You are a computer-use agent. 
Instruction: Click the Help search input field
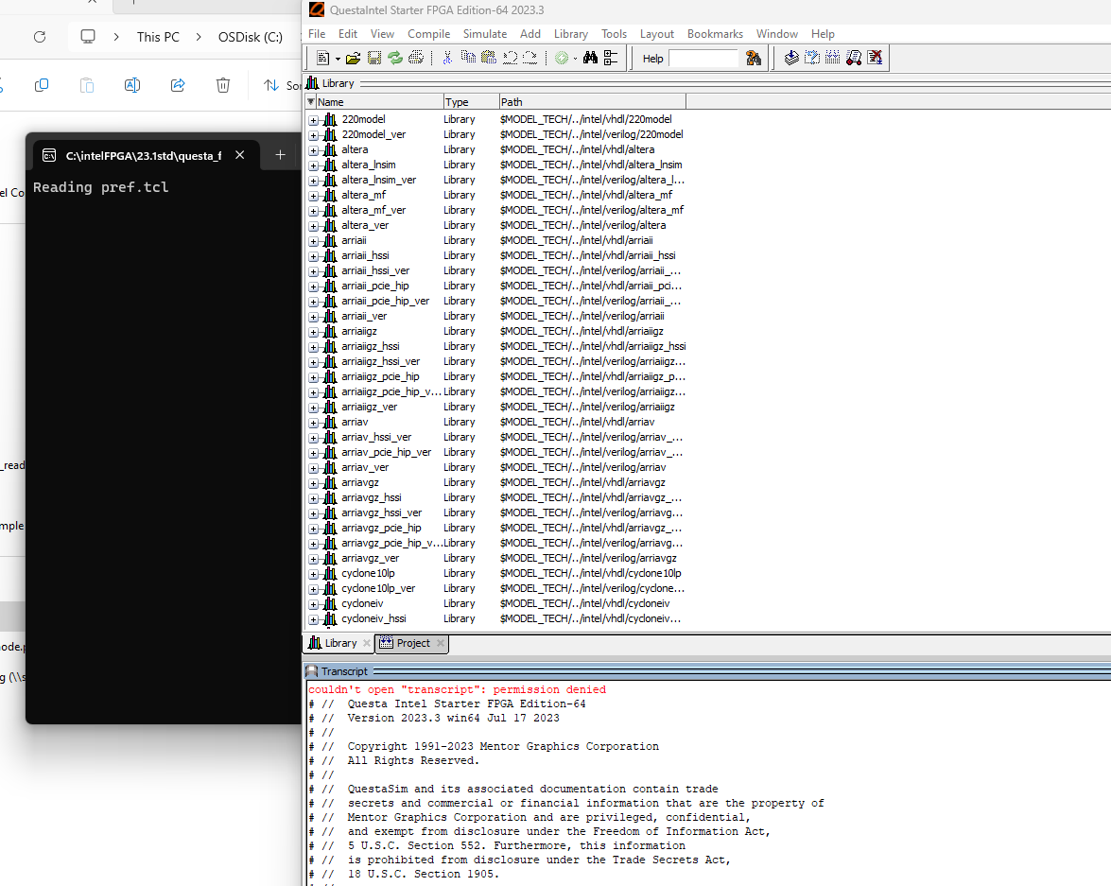(x=703, y=59)
